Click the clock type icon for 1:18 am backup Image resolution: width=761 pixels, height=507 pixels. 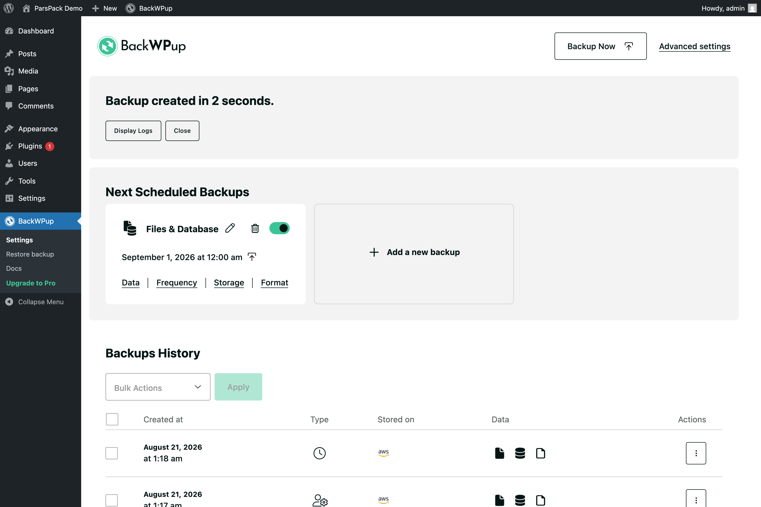click(x=320, y=453)
